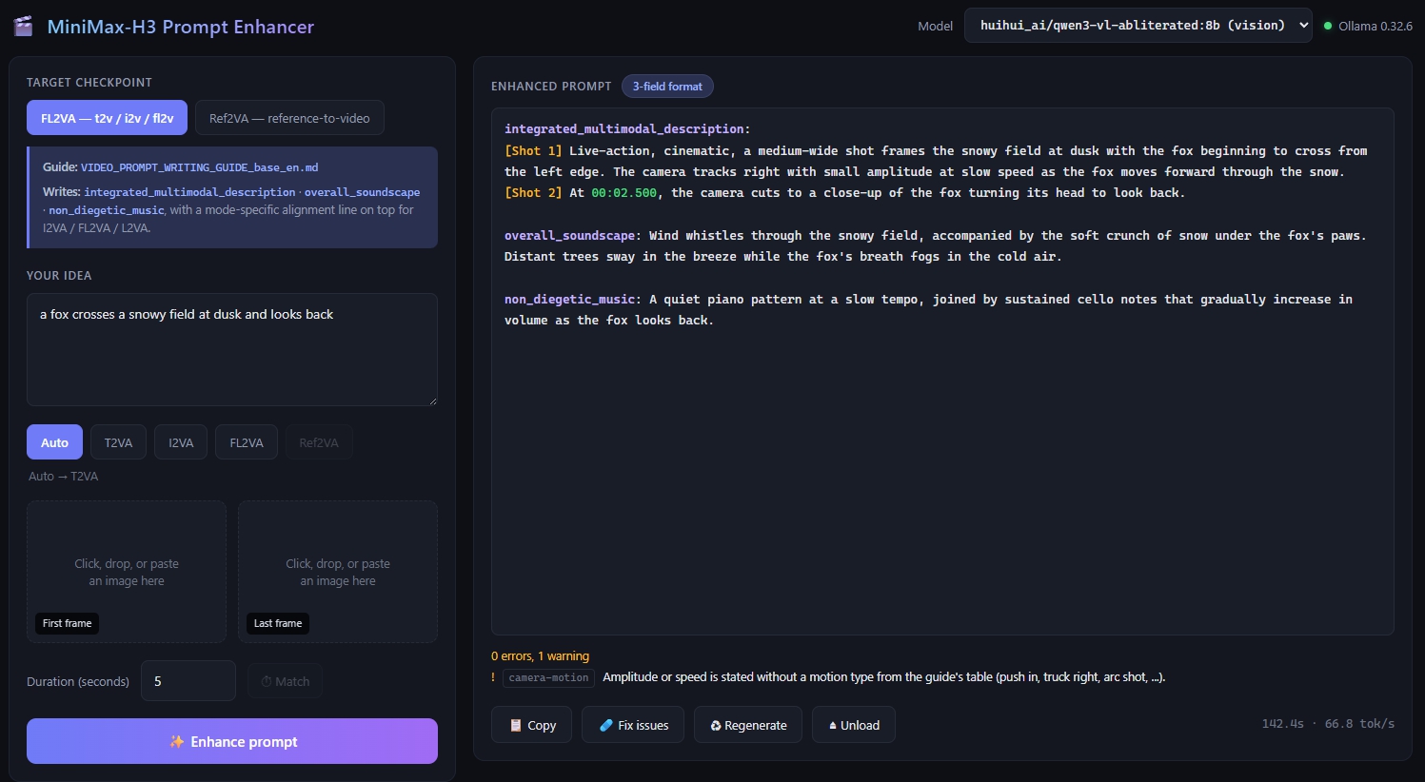Click the Duration seconds input field

[188, 681]
